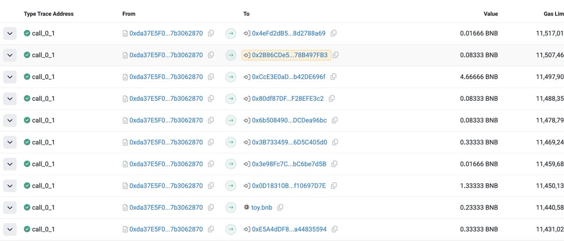564x241 pixels.
Task: Copy the From address in the 4.66666 BNB row
Action: [211, 77]
